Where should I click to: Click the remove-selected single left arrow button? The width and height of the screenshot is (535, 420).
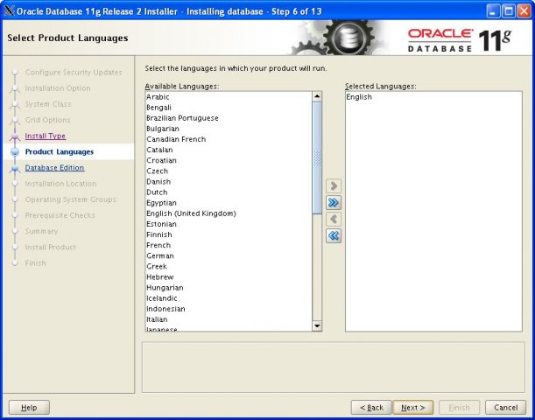[334, 219]
